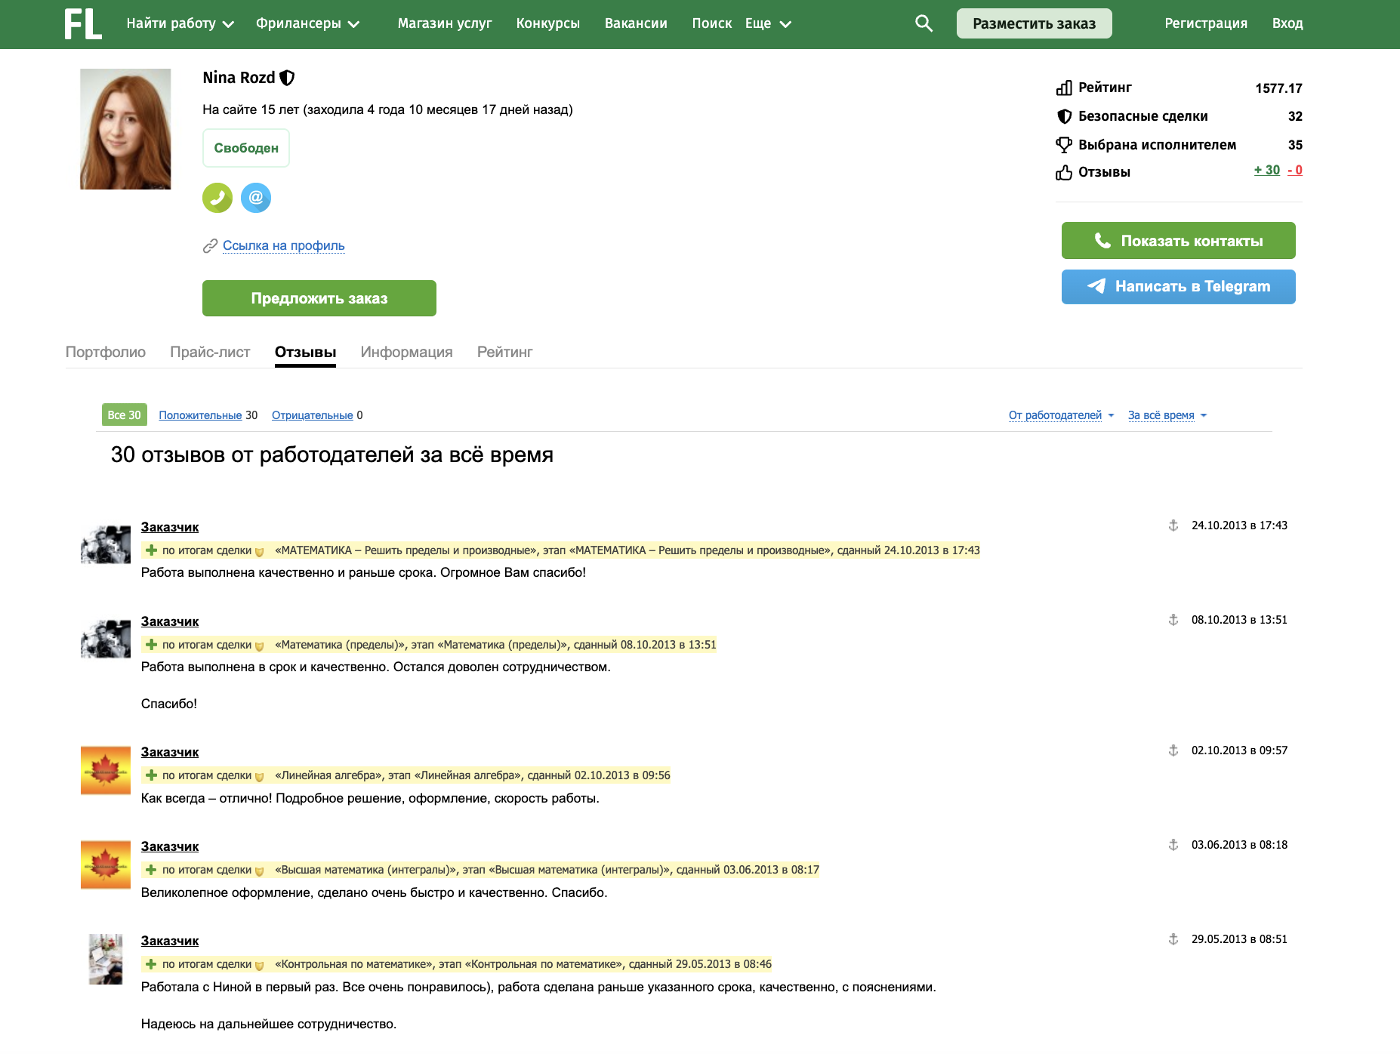Switch to the Прайс-лист tab
Screen dimensions: 1400x1054
(x=210, y=352)
